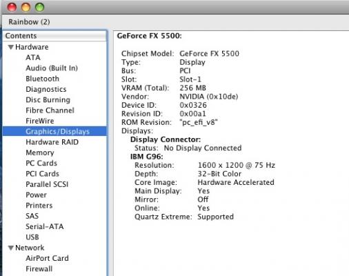Click the Online value Yes
Image resolution: width=349 pixels, height=276 pixels.
[203, 208]
